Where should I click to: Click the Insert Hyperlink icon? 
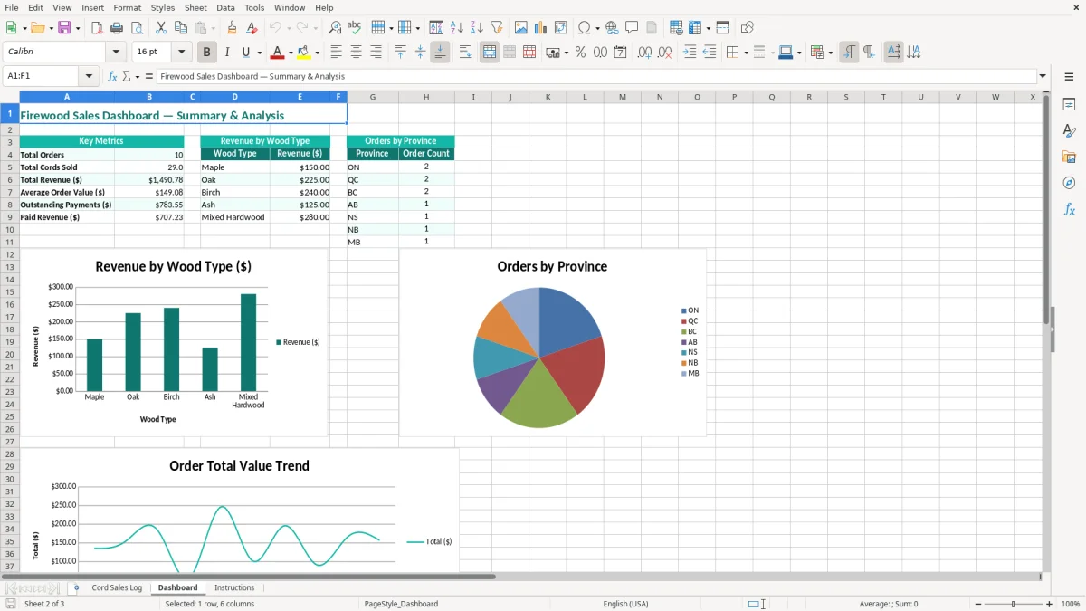click(612, 28)
